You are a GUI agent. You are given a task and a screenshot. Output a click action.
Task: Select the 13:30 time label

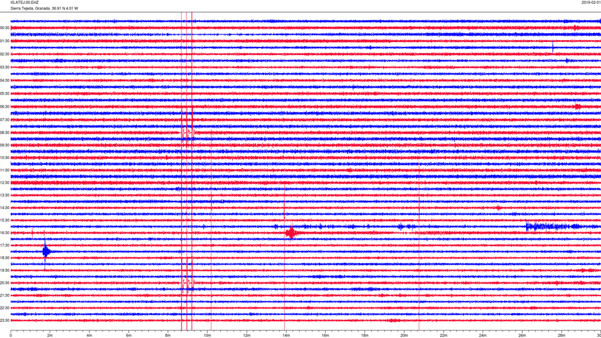[x=4, y=195]
